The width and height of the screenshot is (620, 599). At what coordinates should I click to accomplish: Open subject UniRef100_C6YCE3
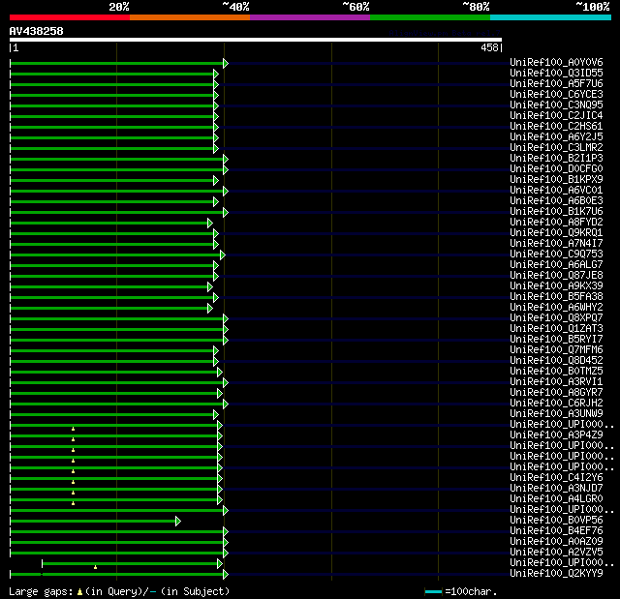[x=556, y=95]
